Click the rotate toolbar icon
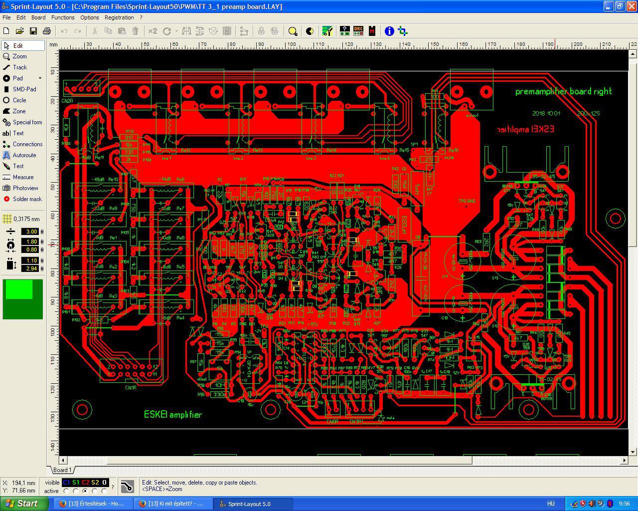638x511 pixels. [x=167, y=31]
